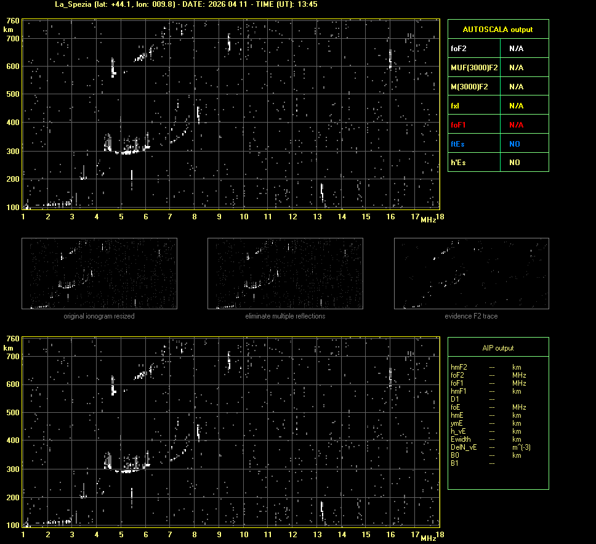The image size is (596, 544).
Task: Click the MHz axis label of upper ionogram
Action: click(x=428, y=220)
